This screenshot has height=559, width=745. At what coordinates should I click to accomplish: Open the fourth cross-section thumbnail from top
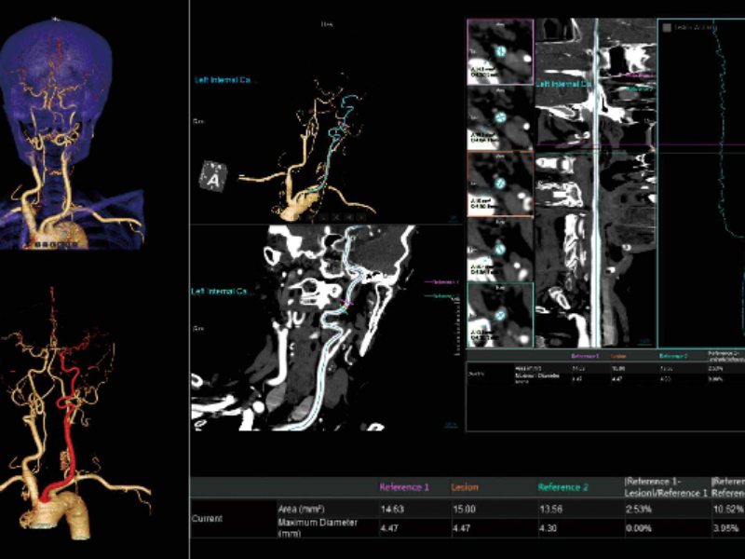pos(500,251)
